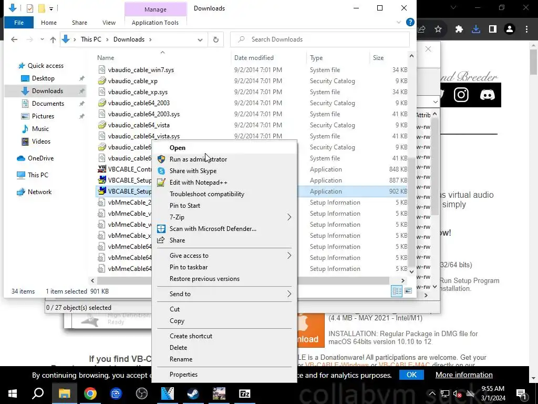Open Desktop in the navigation pane
This screenshot has height=404, width=538.
[43, 78]
